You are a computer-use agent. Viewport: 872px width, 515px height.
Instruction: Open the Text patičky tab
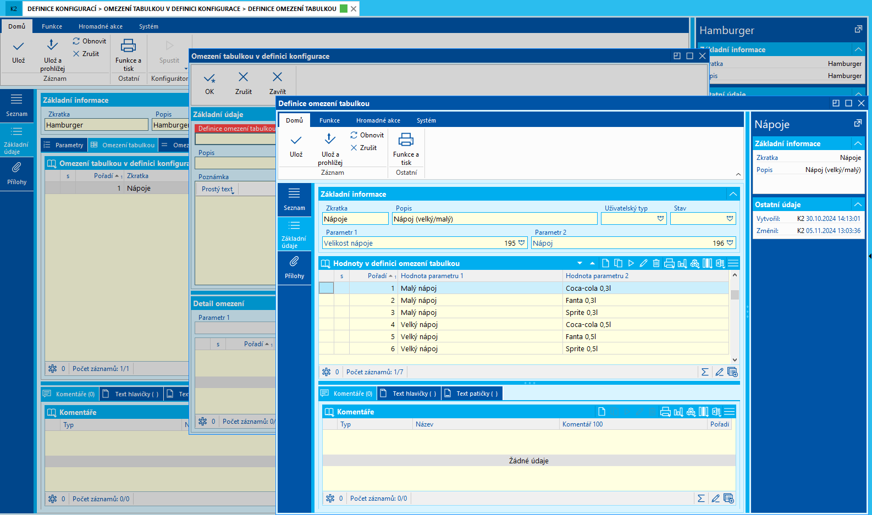tap(472, 394)
